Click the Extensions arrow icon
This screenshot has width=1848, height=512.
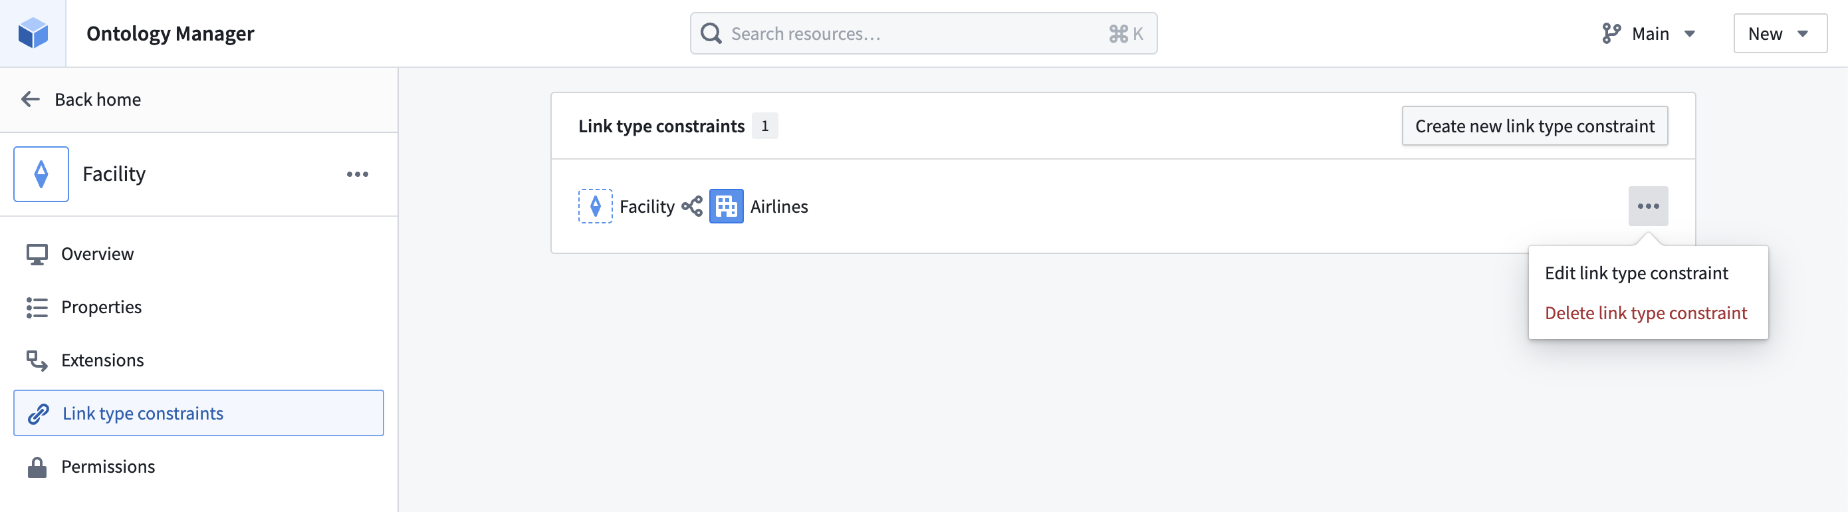(x=37, y=360)
